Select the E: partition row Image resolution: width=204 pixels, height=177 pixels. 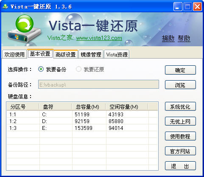point(82,128)
